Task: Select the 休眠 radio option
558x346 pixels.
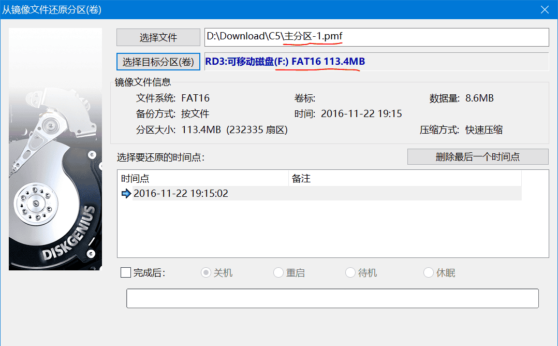Action: 429,272
